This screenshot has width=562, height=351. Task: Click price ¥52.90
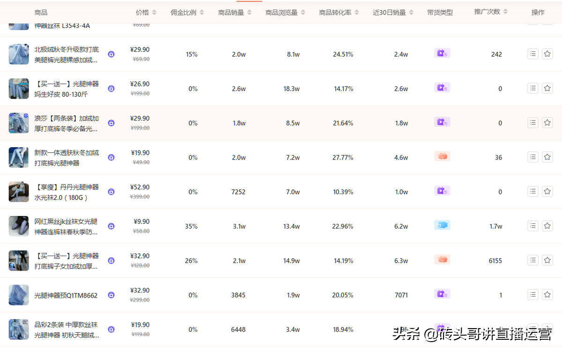140,187
